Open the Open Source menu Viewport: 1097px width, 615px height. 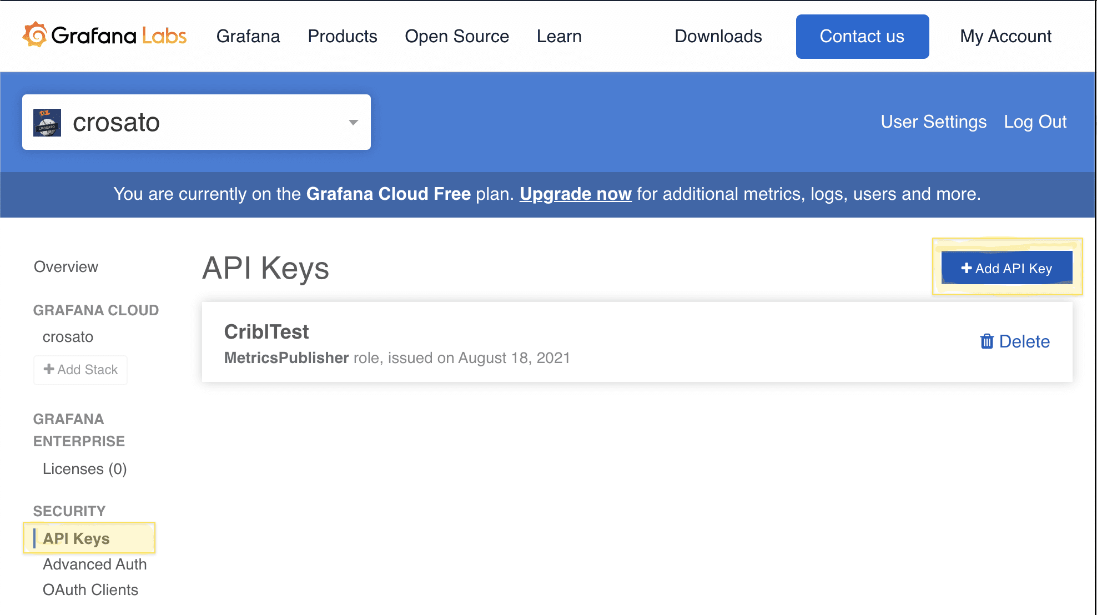(x=457, y=36)
